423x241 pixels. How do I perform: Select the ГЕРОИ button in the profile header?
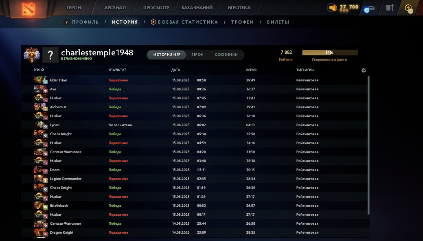pos(197,55)
